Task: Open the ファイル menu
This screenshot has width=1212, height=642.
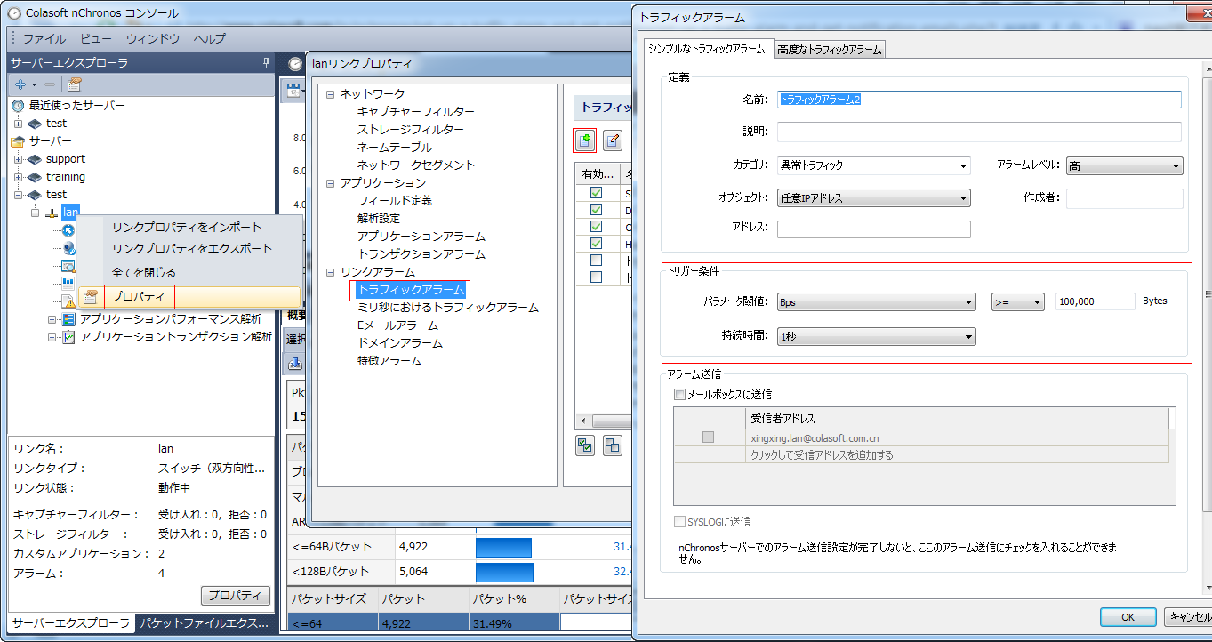Action: pyautogui.click(x=44, y=38)
